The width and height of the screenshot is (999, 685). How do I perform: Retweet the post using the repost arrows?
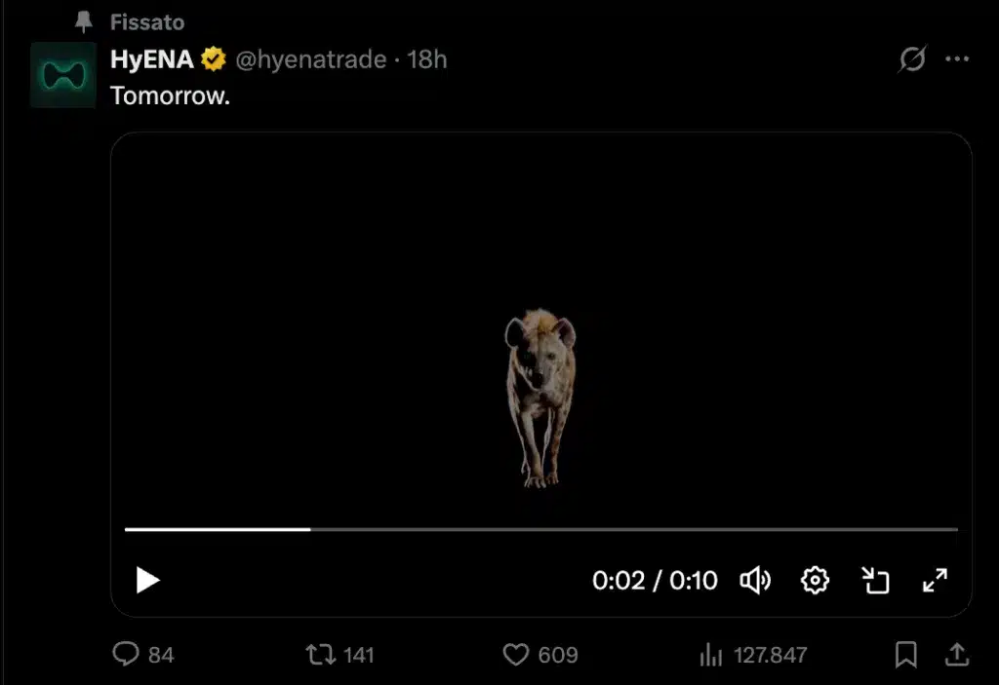pyautogui.click(x=320, y=655)
